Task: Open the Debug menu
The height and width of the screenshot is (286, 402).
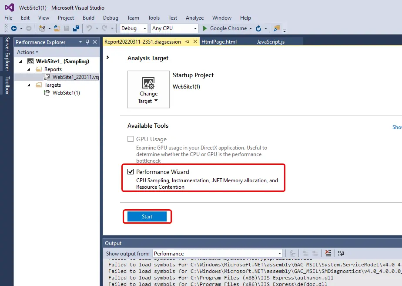Action: click(111, 18)
